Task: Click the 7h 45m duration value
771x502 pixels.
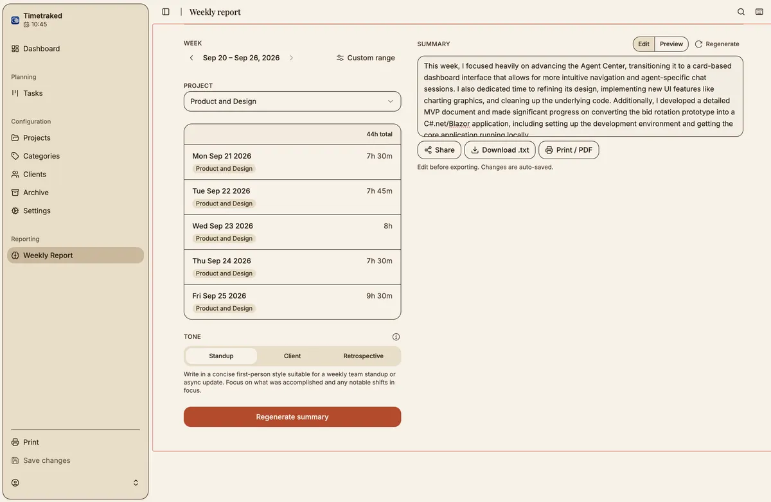Action: coord(379,191)
